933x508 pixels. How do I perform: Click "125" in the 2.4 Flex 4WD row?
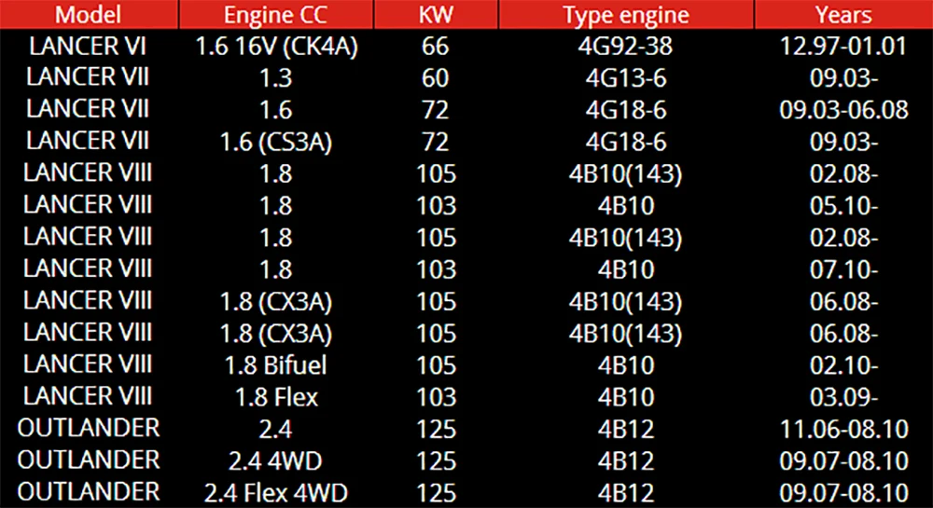[436, 493]
